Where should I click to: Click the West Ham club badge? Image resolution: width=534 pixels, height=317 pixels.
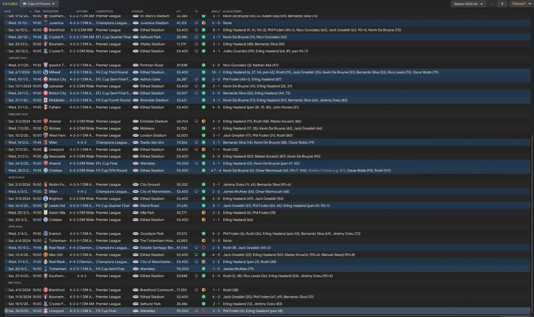[45, 135]
